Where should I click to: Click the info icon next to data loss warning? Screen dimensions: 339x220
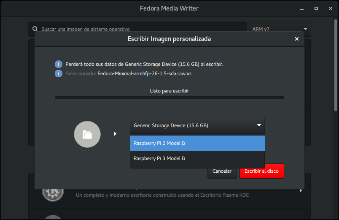(x=58, y=64)
